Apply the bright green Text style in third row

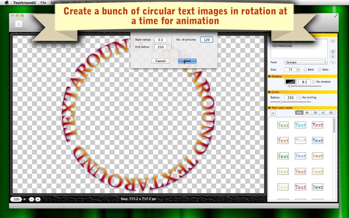pyautogui.click(x=283, y=156)
